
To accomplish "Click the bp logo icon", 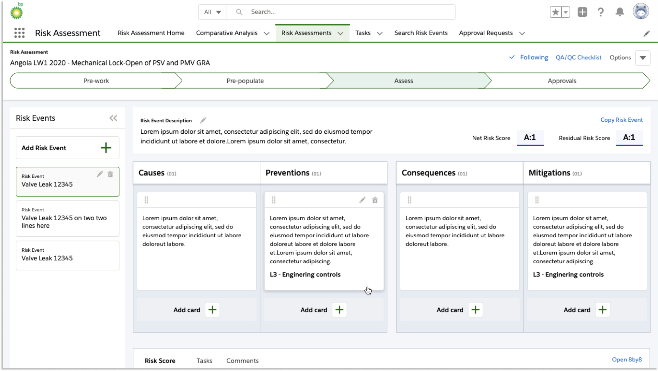I will 16,11.
